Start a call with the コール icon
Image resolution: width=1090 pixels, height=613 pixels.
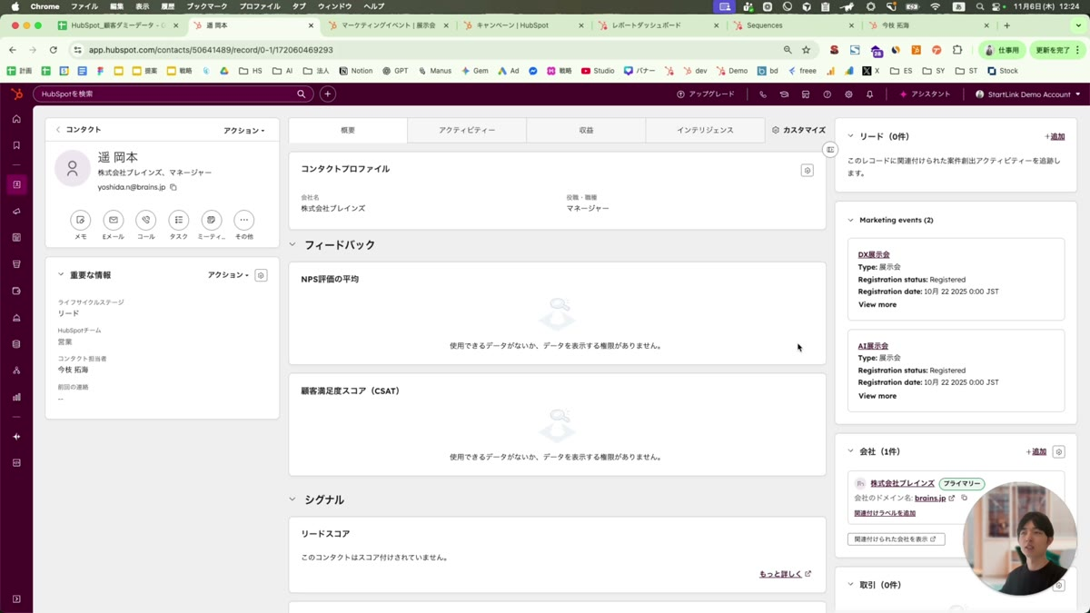146,220
